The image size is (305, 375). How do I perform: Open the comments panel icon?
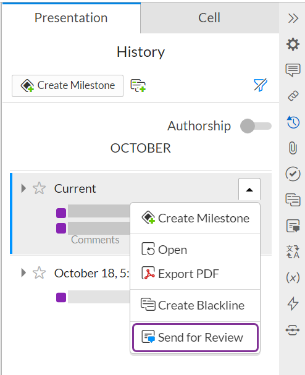click(293, 70)
